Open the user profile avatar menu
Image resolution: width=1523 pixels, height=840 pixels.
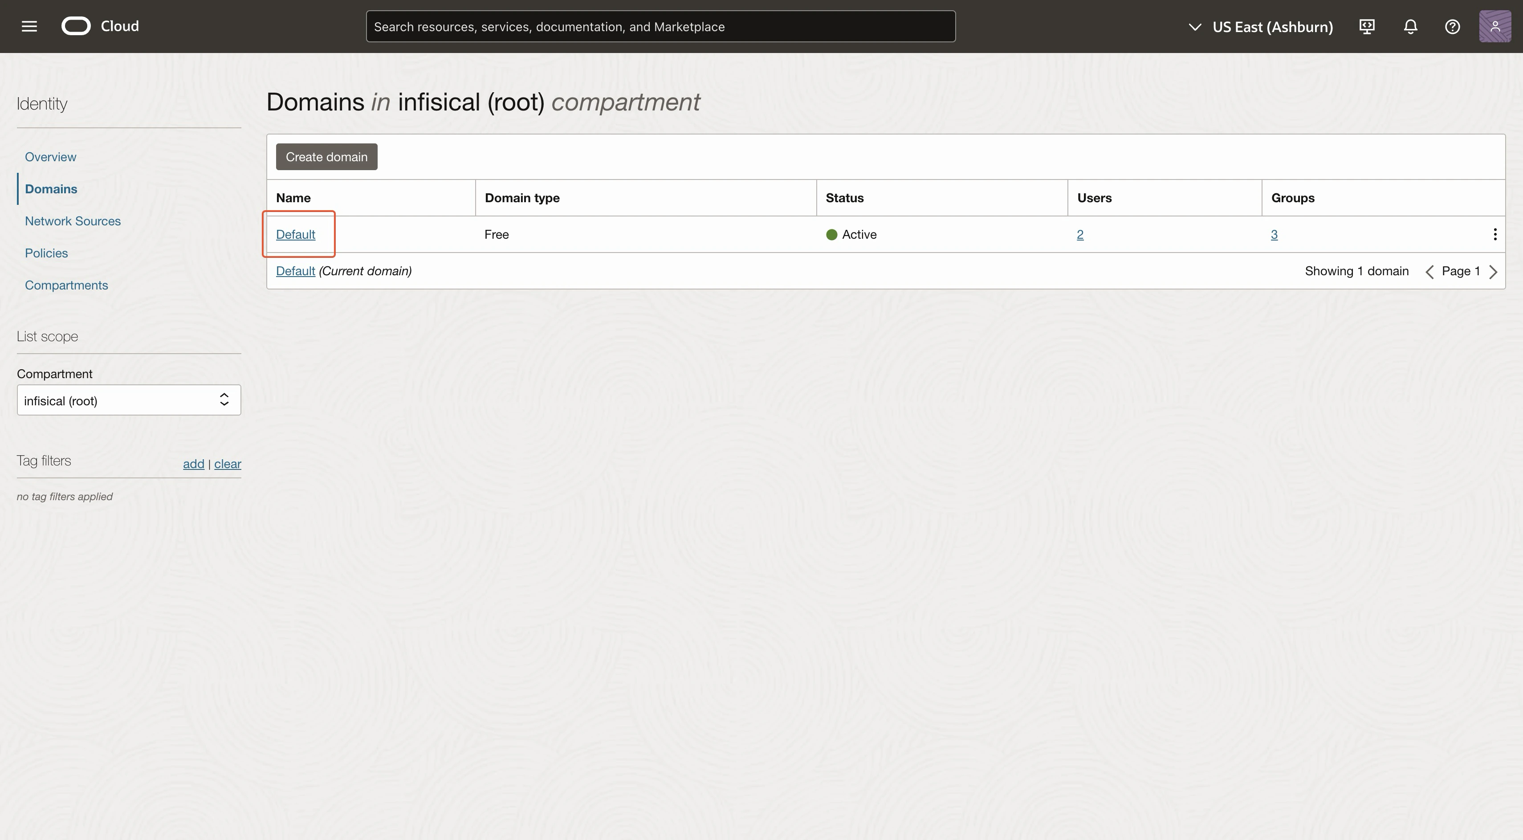point(1495,27)
